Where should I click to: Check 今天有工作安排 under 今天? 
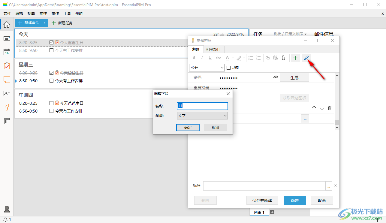click(51, 50)
